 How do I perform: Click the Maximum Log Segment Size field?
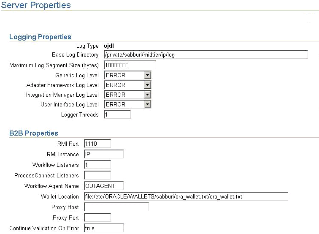[x=130, y=65]
